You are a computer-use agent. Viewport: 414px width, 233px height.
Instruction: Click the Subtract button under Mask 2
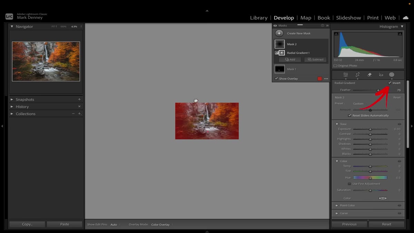(x=315, y=60)
